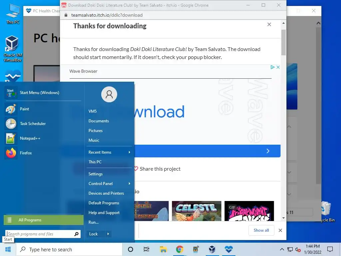Switch to Chrome on taskbar

pyautogui.click(x=179, y=249)
